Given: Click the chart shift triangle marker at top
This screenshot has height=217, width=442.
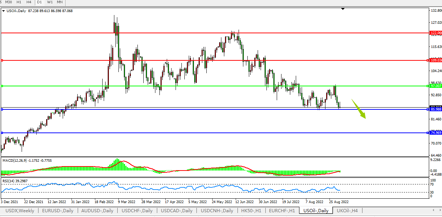Looking at the screenshot, I should coord(343,8).
